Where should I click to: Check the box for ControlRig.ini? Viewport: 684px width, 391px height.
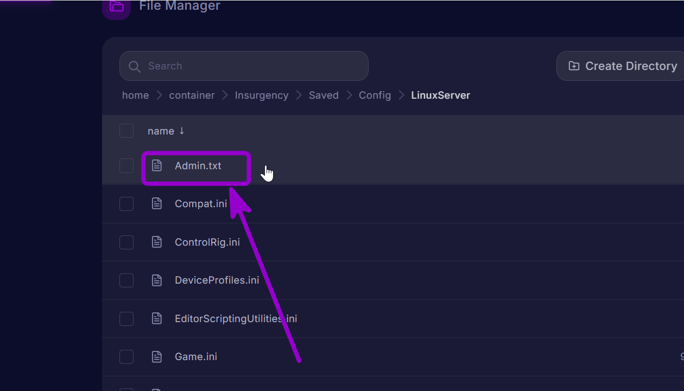pyautogui.click(x=126, y=242)
